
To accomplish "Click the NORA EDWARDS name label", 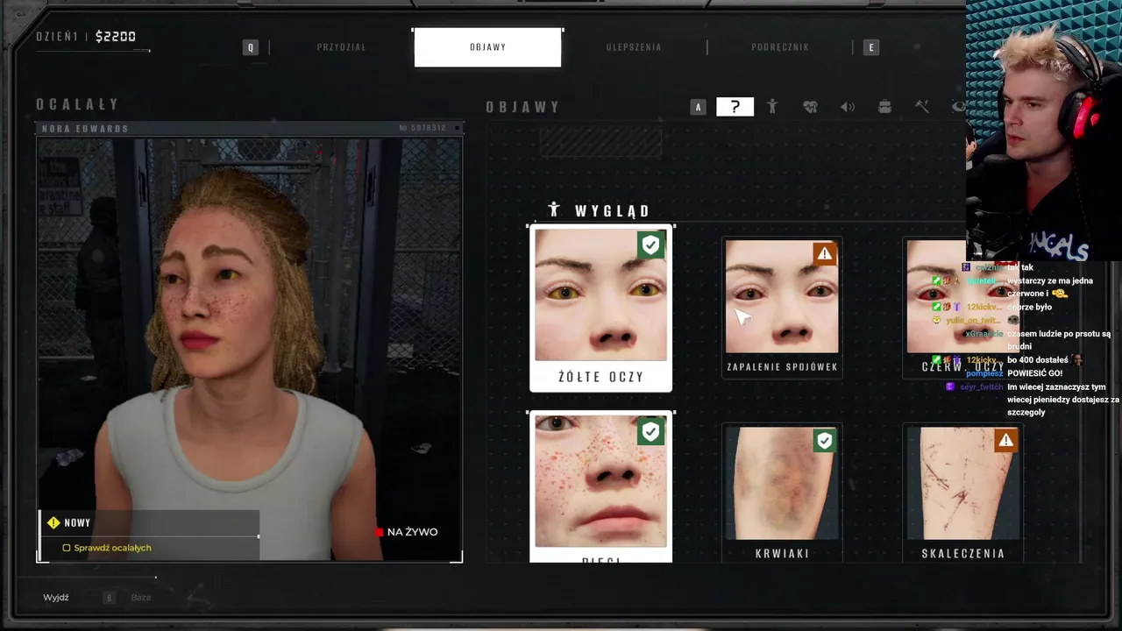I will (85, 129).
